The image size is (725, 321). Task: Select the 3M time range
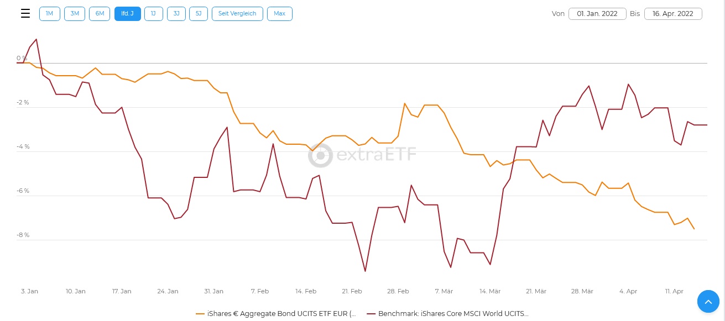point(75,14)
